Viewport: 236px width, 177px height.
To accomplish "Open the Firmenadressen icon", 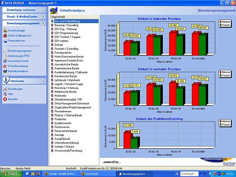I will coord(5,41).
